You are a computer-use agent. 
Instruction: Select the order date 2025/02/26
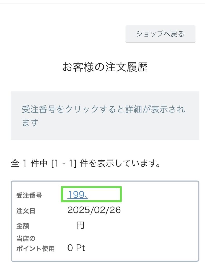click(94, 210)
